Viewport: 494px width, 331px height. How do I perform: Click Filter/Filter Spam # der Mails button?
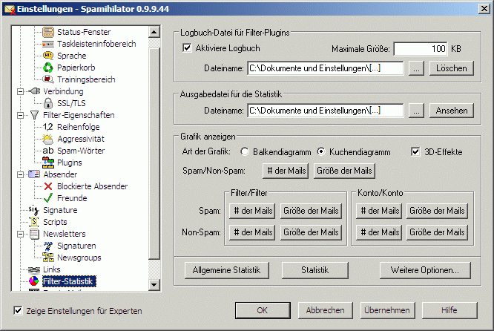click(252, 211)
